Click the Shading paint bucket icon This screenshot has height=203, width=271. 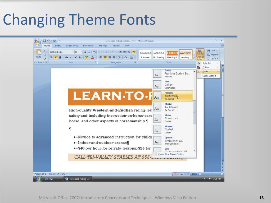coord(125,57)
